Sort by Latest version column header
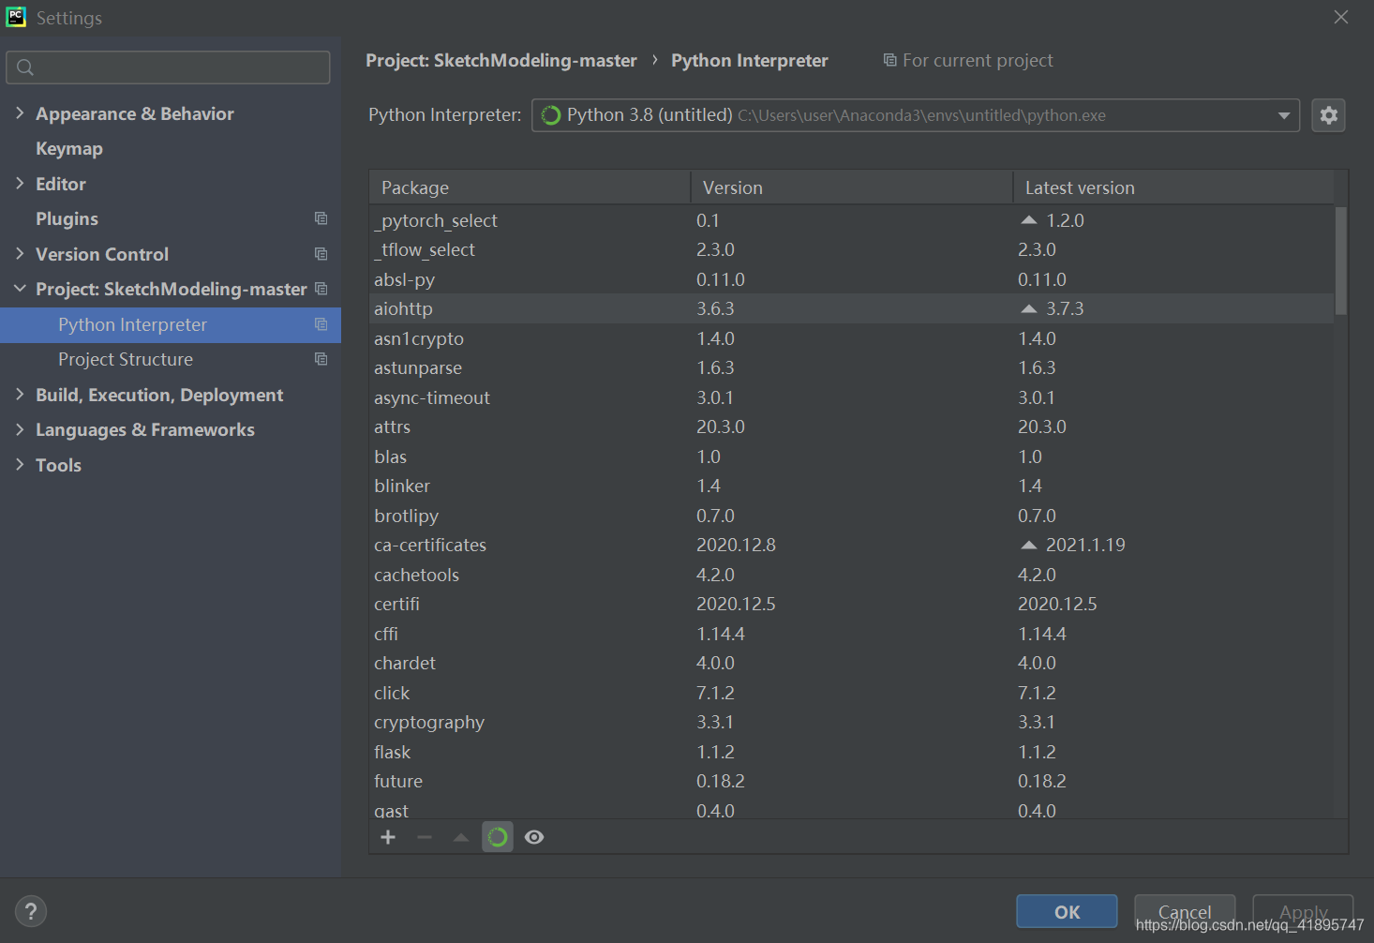 pos(1173,187)
